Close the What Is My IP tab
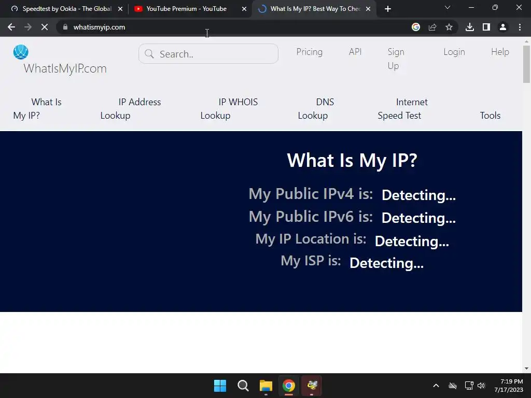531x398 pixels. [x=368, y=9]
